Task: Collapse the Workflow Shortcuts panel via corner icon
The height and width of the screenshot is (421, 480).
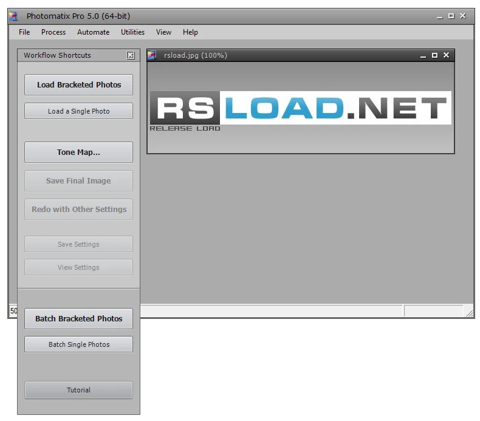Action: point(131,55)
